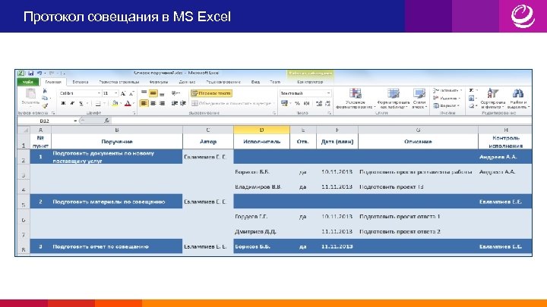Click the Orientation text-angle icon

click(x=175, y=93)
